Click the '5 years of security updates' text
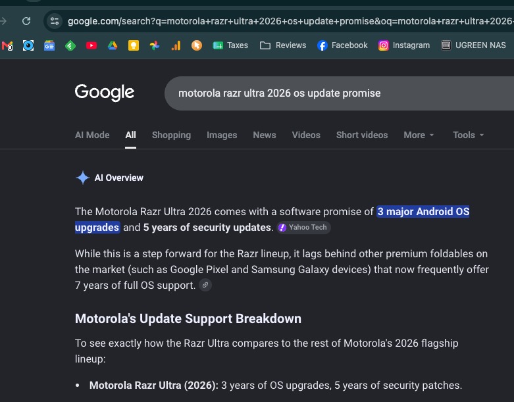Viewport: 514px width, 402px height. pyautogui.click(x=207, y=228)
